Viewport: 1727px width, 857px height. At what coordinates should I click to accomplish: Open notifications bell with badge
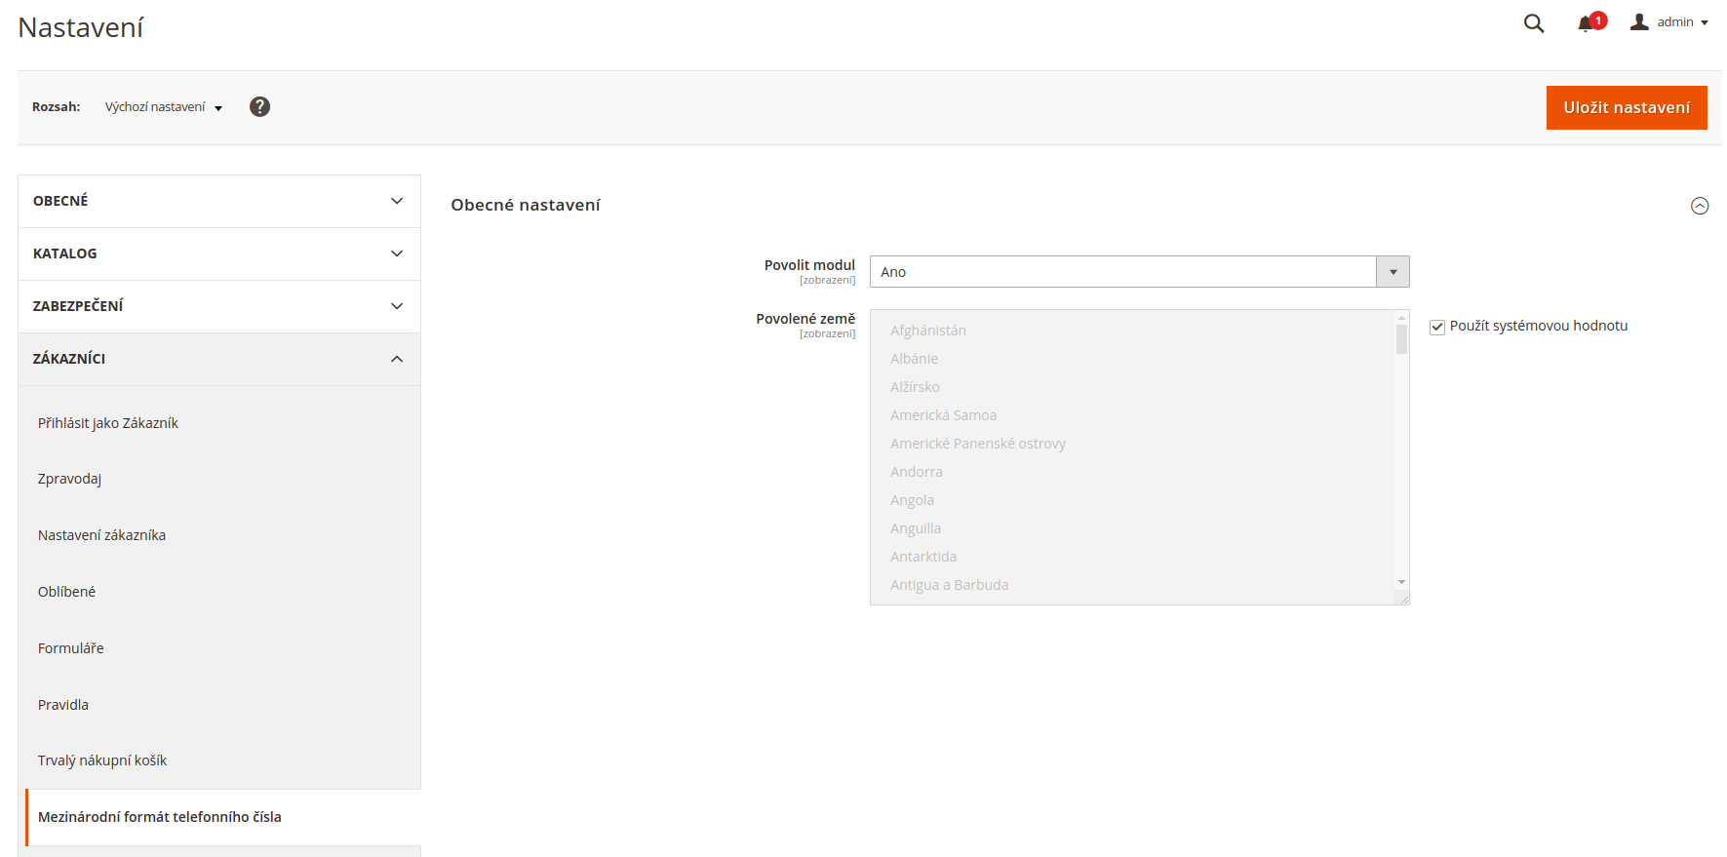coord(1590,22)
